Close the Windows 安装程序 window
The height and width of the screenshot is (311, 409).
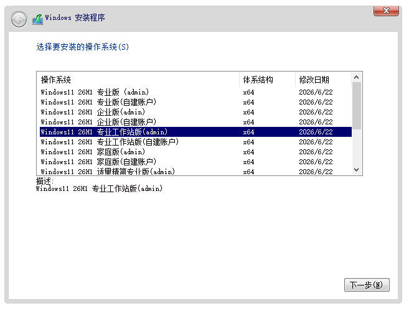(x=386, y=11)
